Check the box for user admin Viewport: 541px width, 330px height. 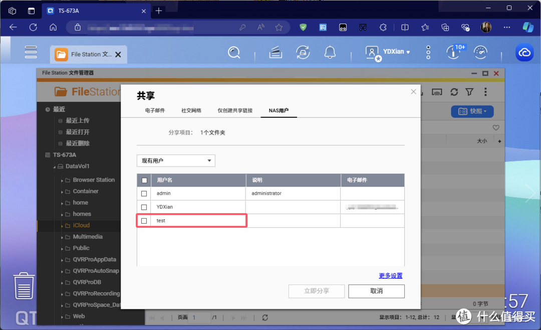click(x=144, y=194)
